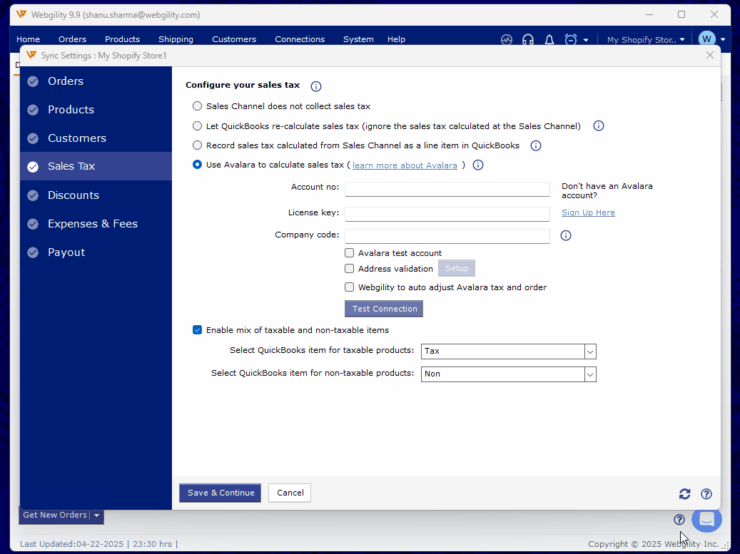Select 'Sales Channel does not collect sales tax'

[x=198, y=106]
